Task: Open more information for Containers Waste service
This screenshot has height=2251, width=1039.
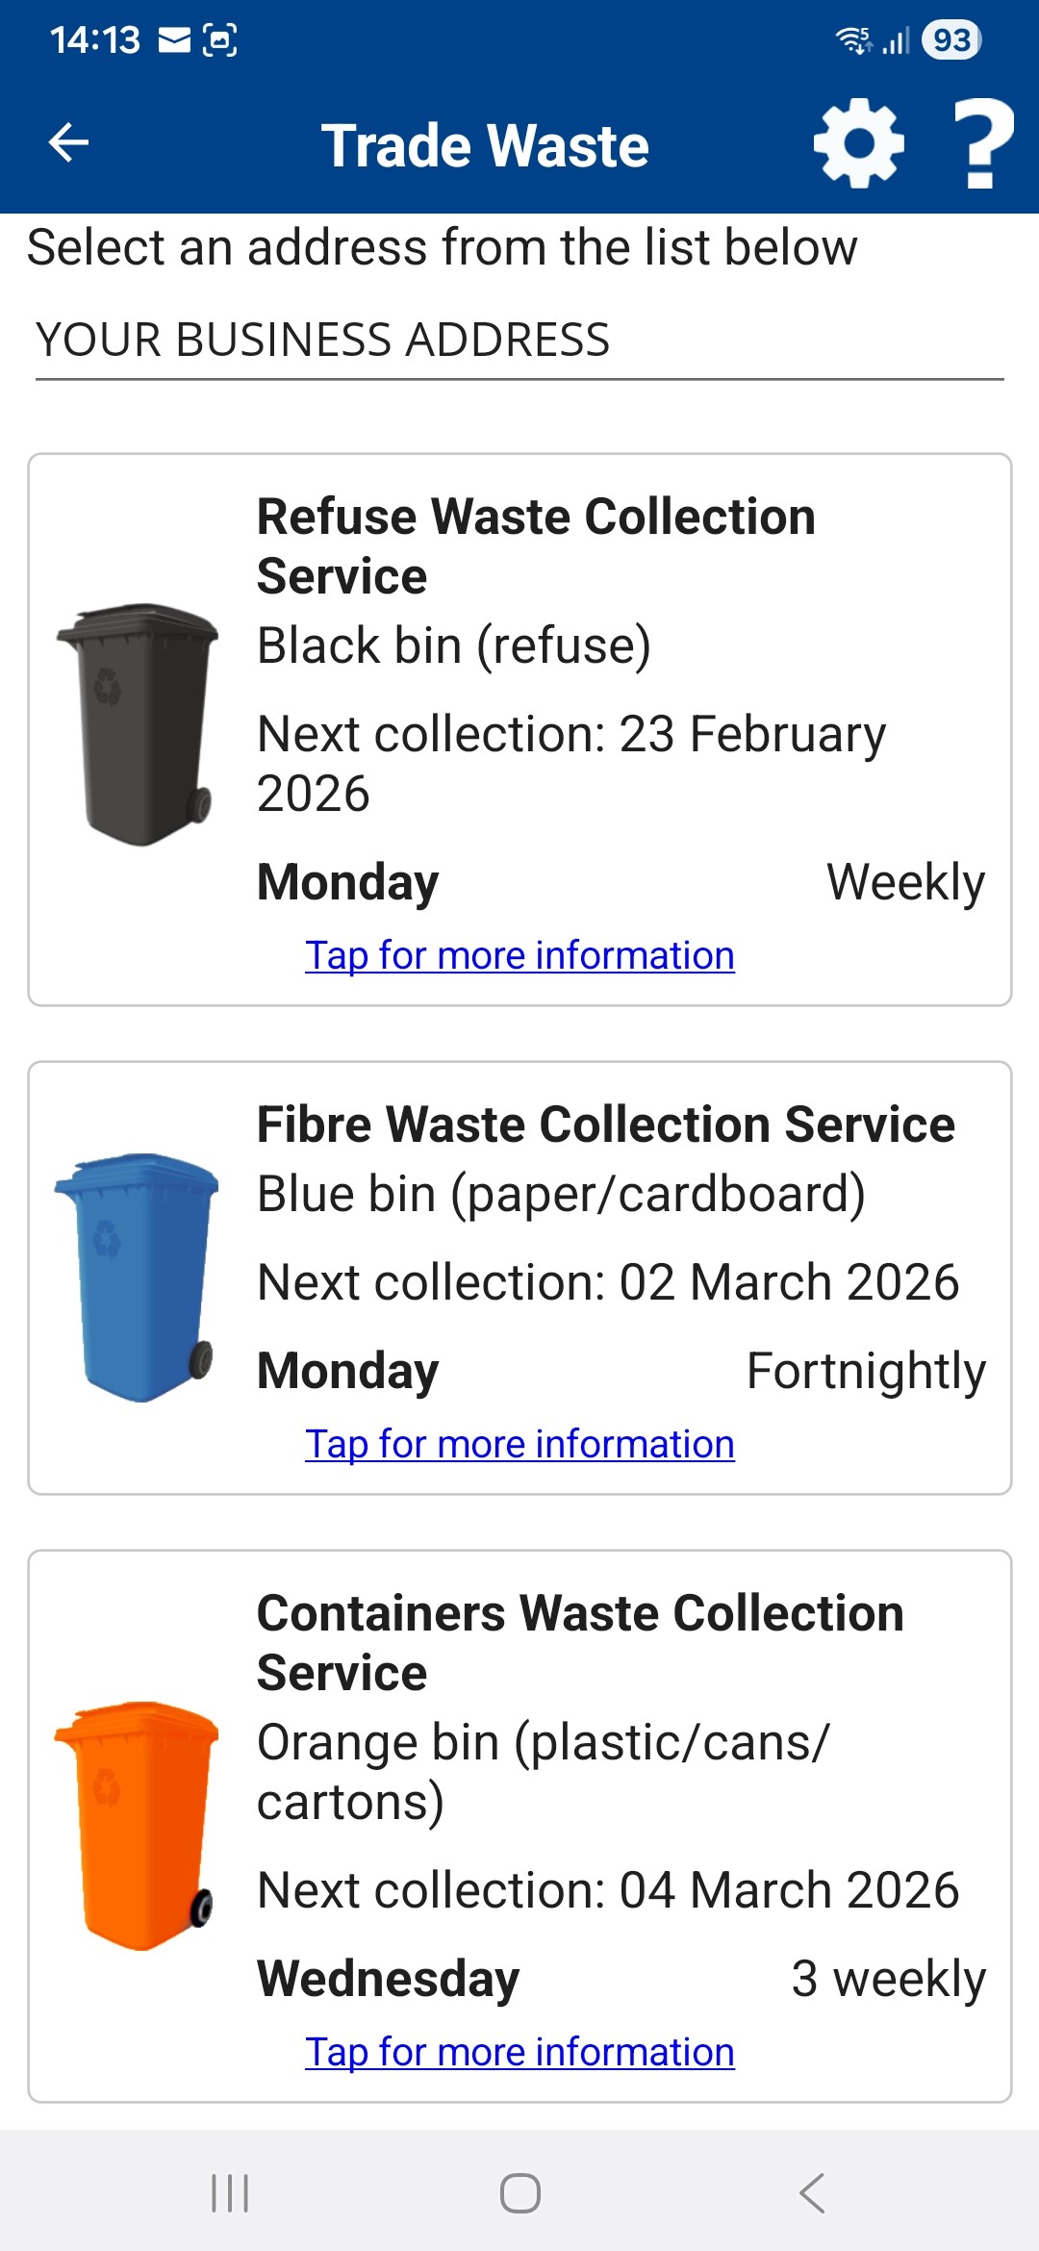Action: pyautogui.click(x=519, y=2053)
